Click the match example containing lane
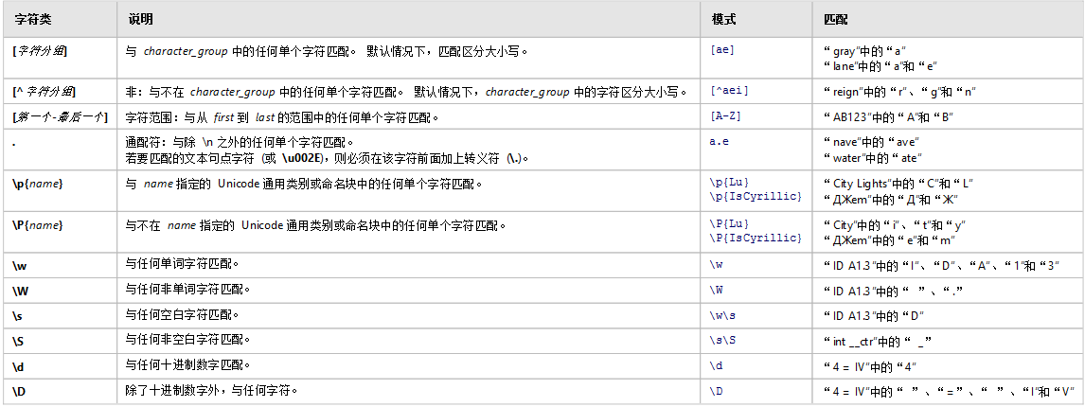Viewport: 1085px width, 407px height. [880, 65]
